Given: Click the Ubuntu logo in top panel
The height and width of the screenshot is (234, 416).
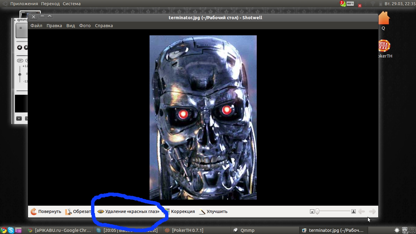Looking at the screenshot, I should (x=4, y=4).
